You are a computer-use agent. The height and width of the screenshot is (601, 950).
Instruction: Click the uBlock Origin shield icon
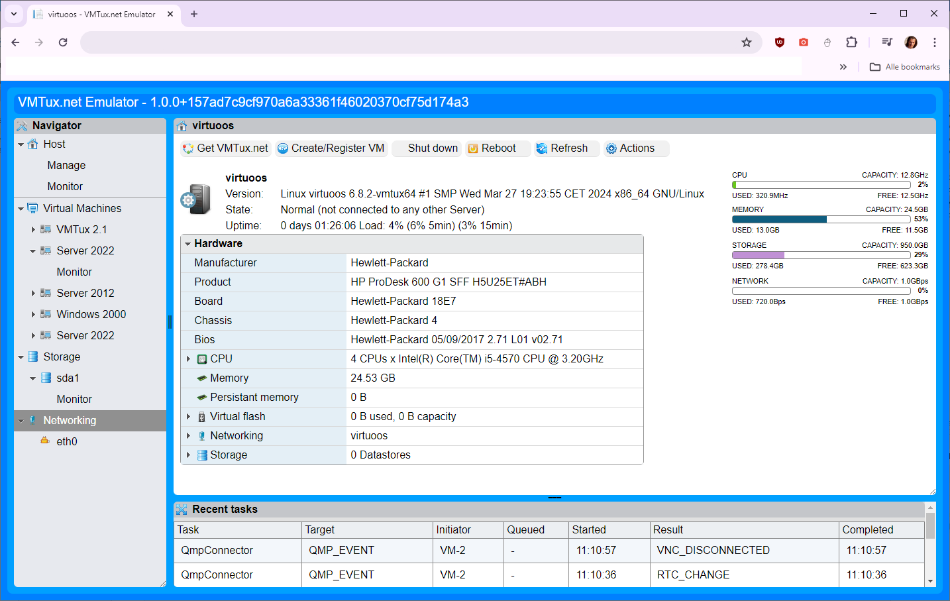[x=780, y=42]
